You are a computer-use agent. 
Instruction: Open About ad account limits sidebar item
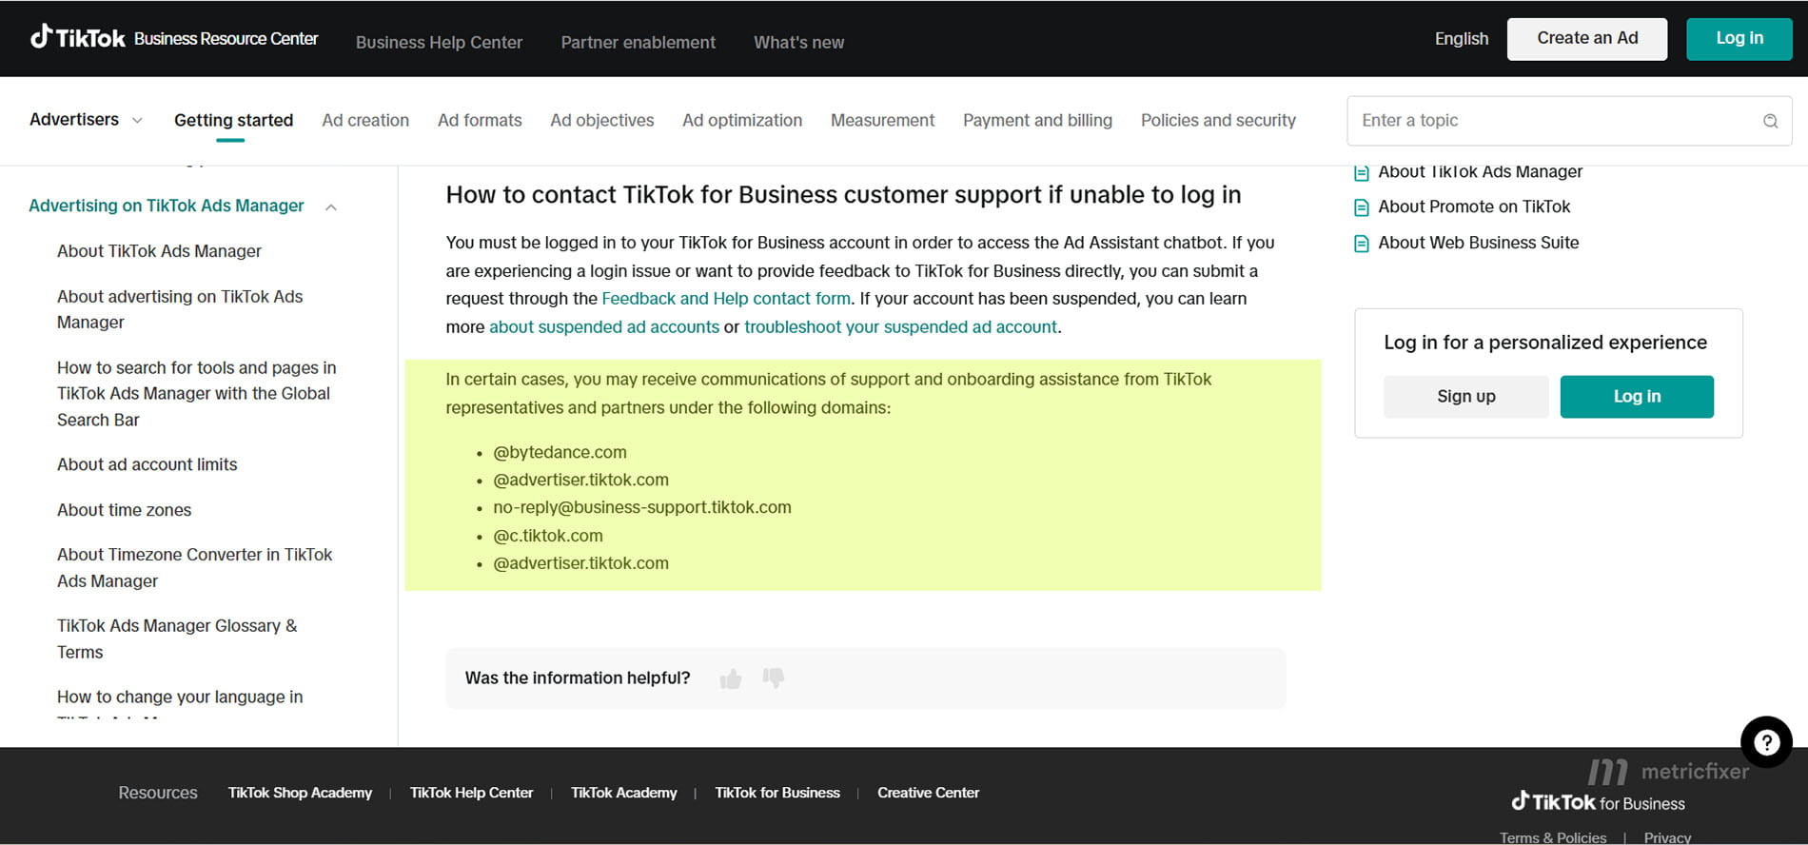pos(147,464)
